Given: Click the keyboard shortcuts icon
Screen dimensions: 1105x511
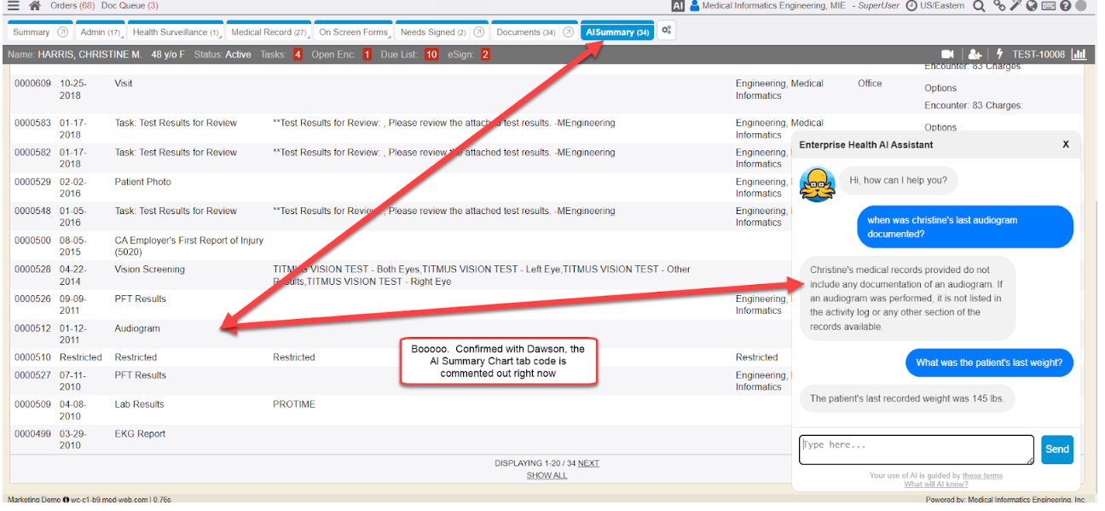Looking at the screenshot, I should coord(1048,6).
